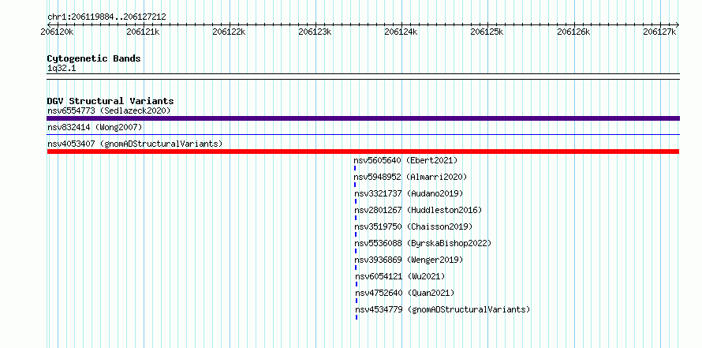
Task: Click blue marker under nsv5536088 ByrskaBishop2022
Action: [356, 251]
